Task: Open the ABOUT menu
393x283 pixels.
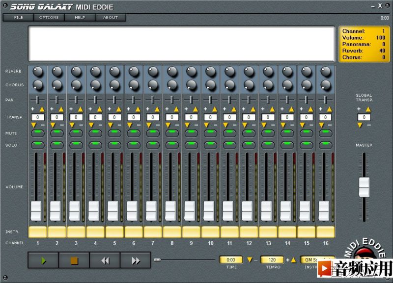Action: pos(111,18)
